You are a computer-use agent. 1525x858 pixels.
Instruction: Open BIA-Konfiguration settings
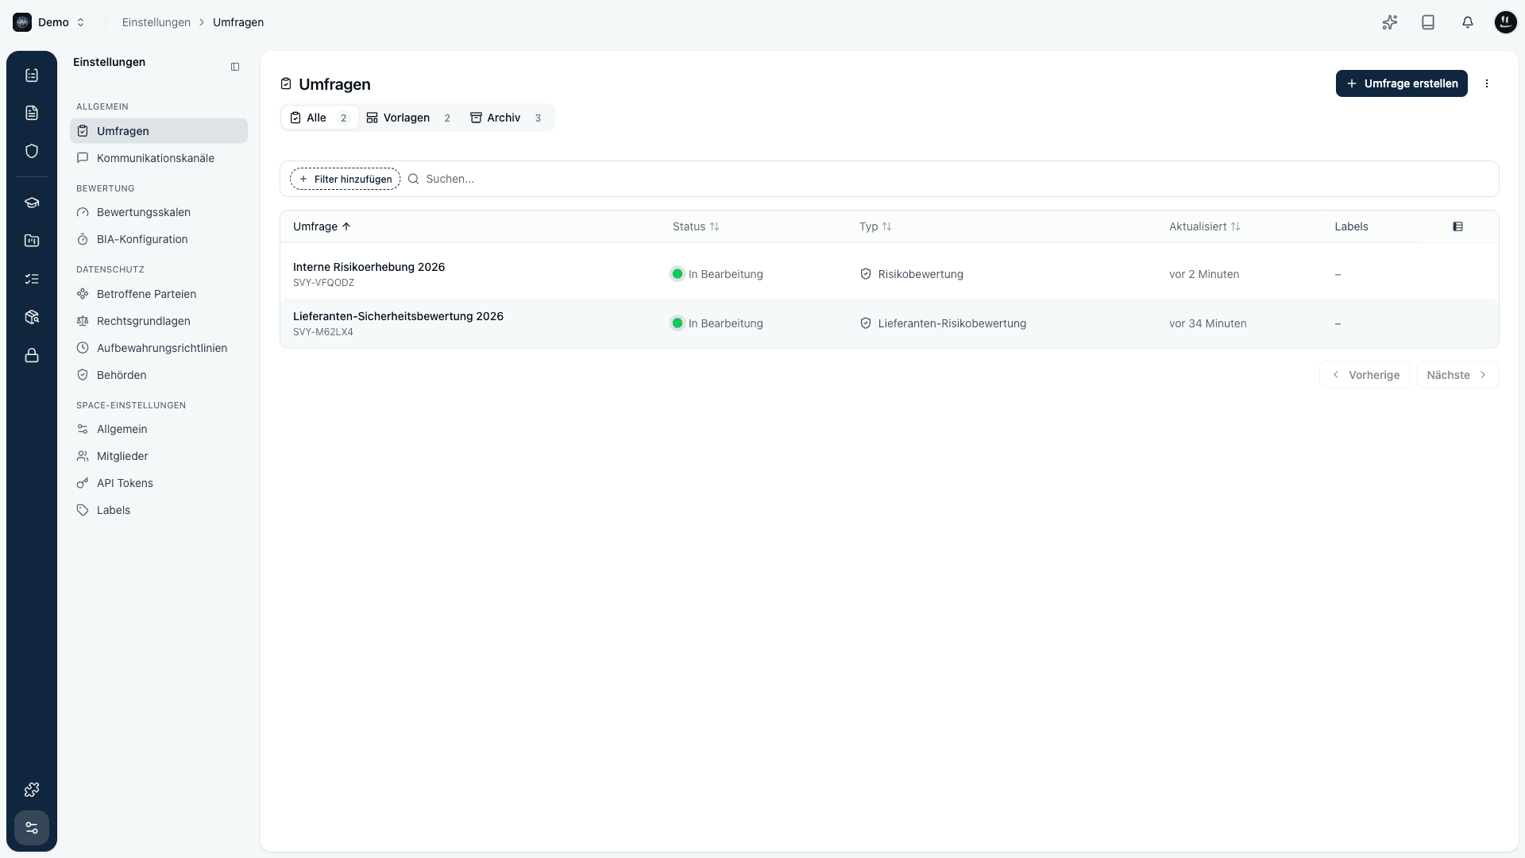[159, 239]
